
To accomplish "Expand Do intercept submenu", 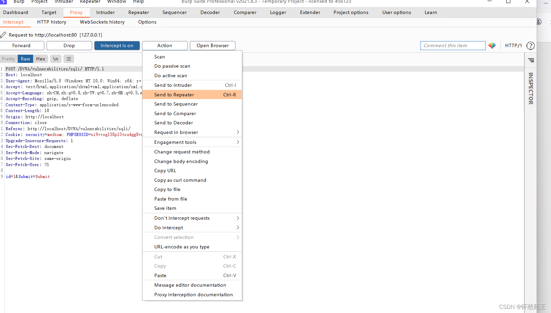I will click(x=192, y=228).
